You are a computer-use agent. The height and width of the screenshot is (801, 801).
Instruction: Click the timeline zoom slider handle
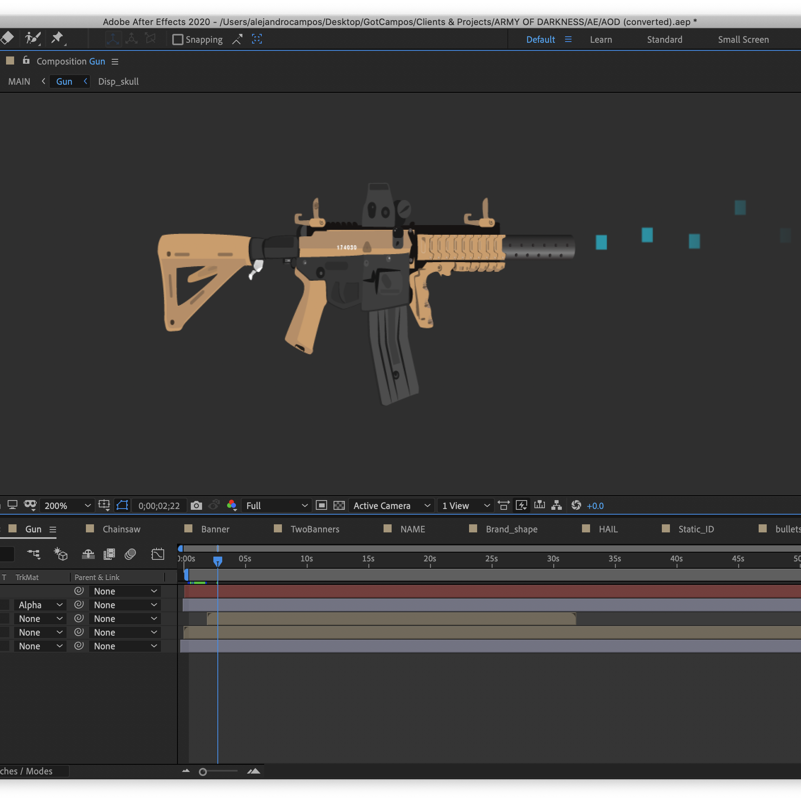pos(203,772)
